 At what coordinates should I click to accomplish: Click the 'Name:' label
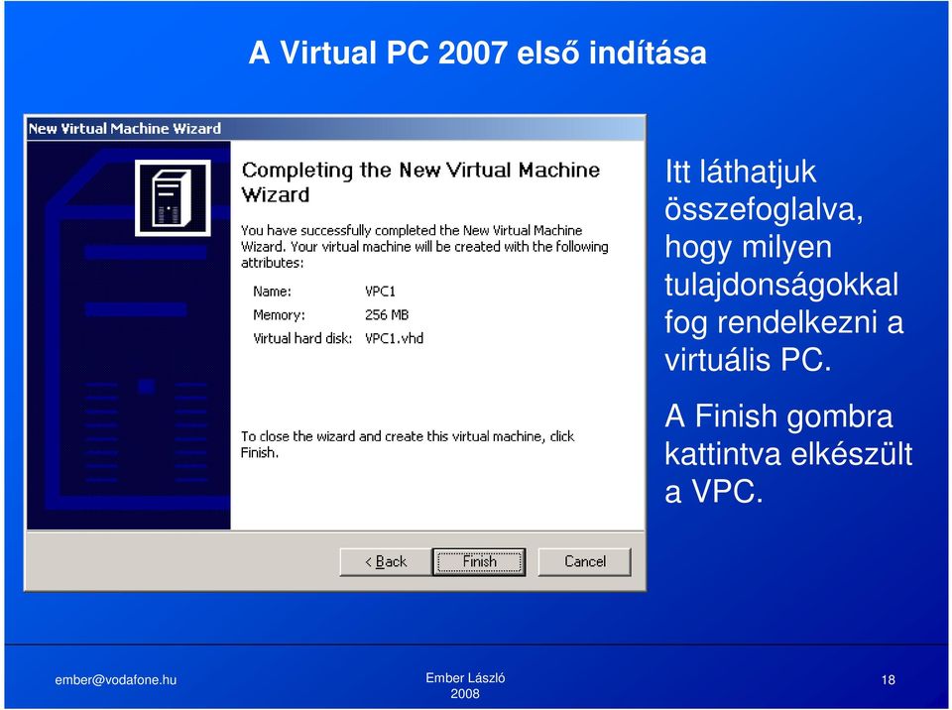click(x=272, y=291)
